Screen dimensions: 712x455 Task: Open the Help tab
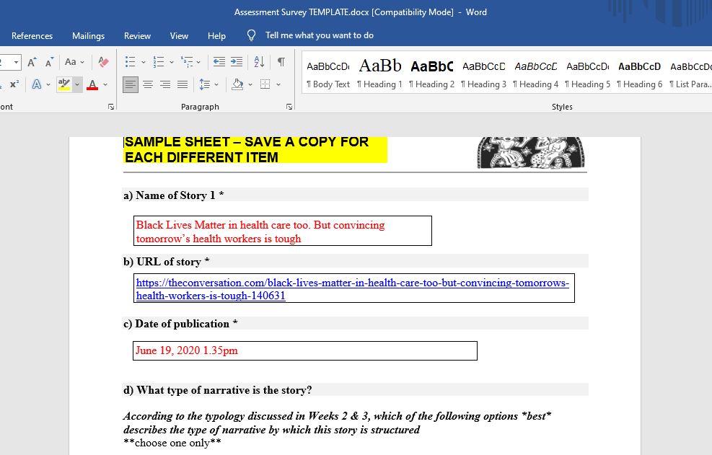tap(216, 36)
